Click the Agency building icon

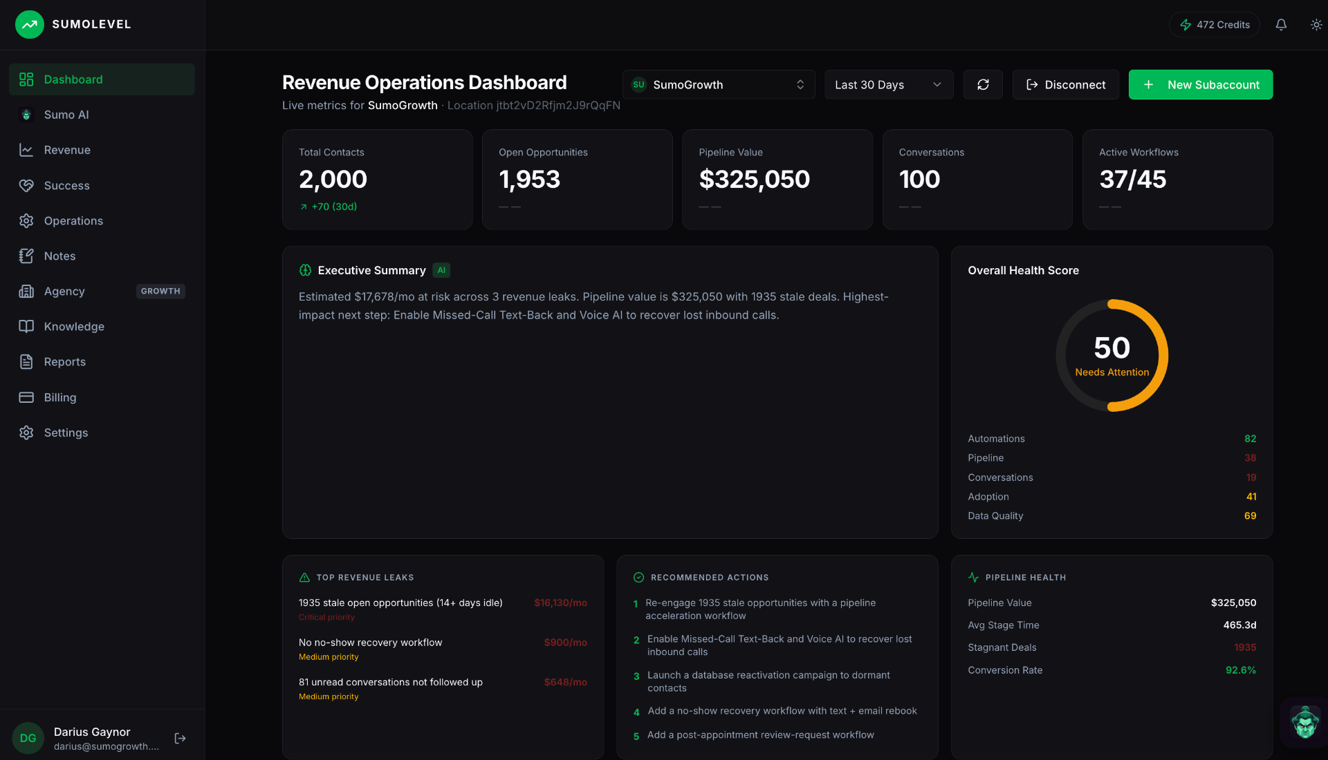point(26,291)
